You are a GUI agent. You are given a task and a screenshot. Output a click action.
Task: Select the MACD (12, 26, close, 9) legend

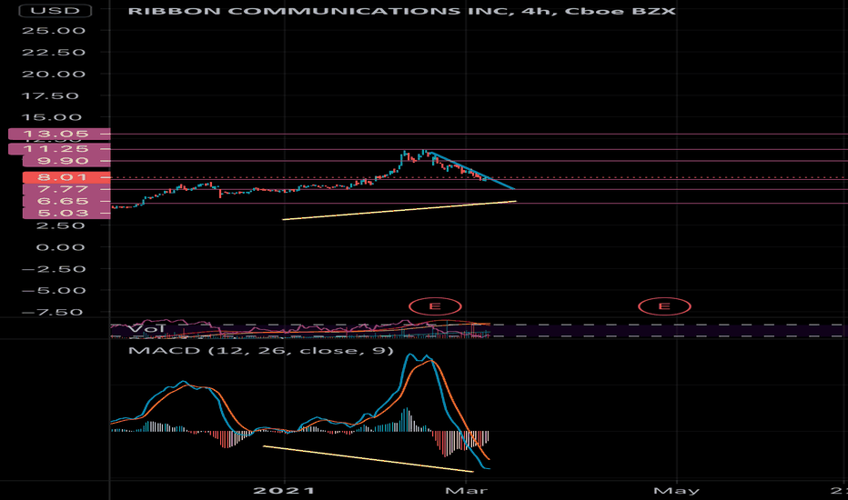[260, 350]
